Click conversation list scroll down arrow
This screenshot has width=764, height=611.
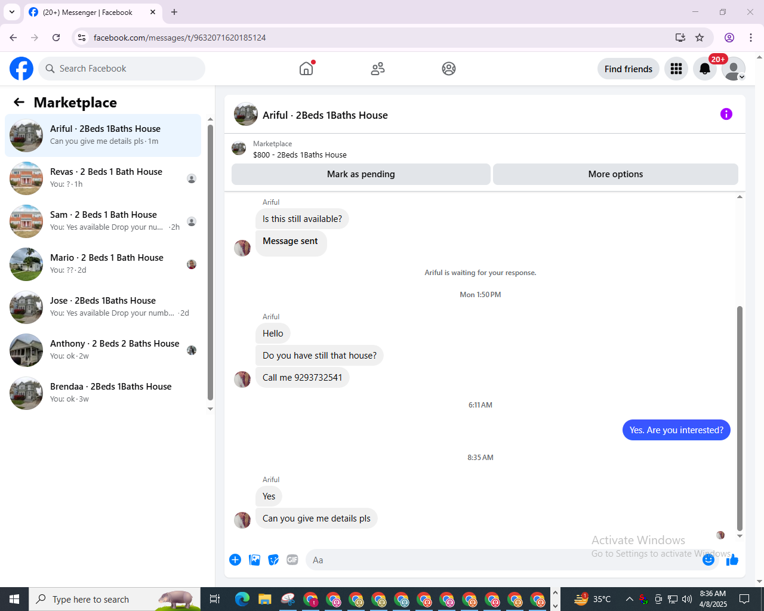tap(210, 409)
